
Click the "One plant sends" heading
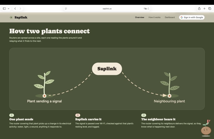coord(21,119)
